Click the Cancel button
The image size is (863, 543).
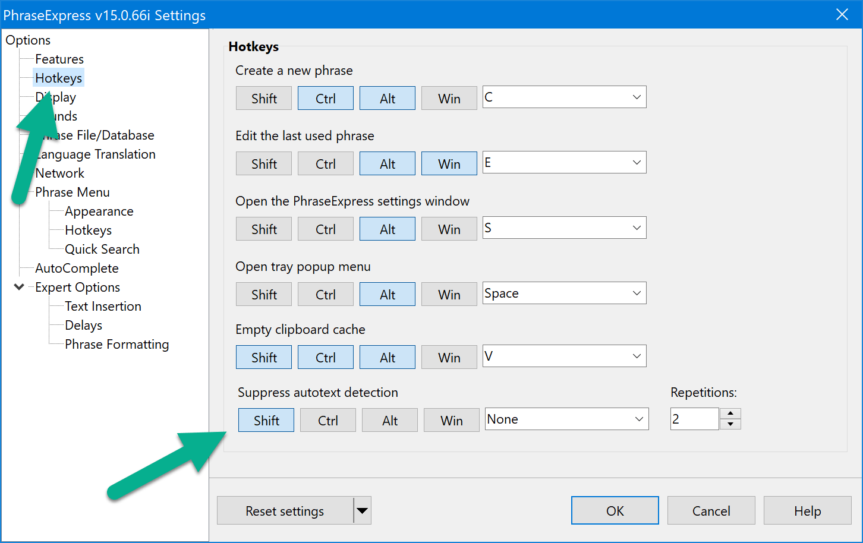pos(711,511)
